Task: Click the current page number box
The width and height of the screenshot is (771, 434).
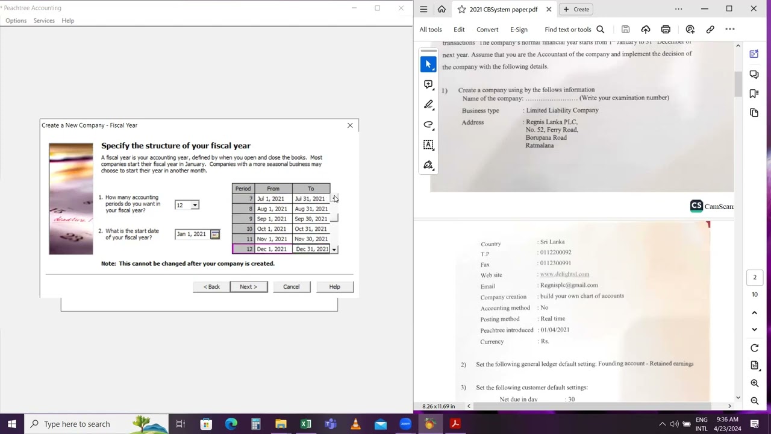Action: point(755,277)
